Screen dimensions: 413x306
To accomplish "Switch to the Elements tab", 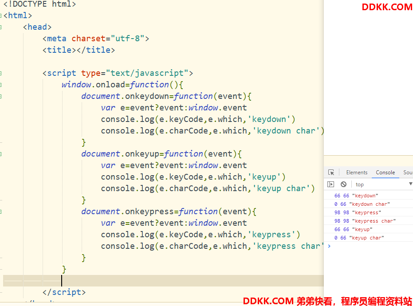I will click(x=357, y=173).
